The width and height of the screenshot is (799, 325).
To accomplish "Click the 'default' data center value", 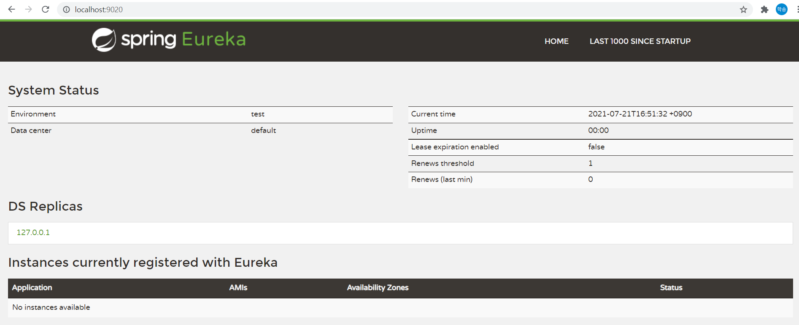I will coord(264,130).
